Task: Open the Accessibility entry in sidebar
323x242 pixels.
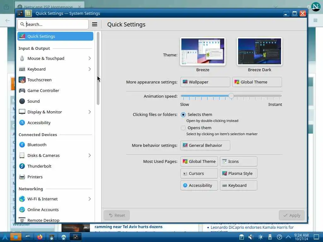Action: coord(55,123)
